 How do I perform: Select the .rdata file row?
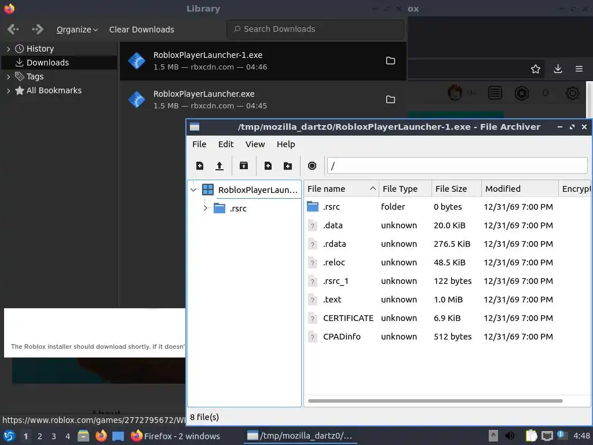[448, 244]
